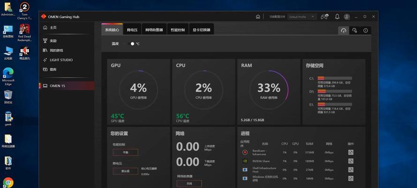The width and height of the screenshot is (417, 188).
Task: Block the Windows 任务的主机进程 process
Action: click(351, 179)
